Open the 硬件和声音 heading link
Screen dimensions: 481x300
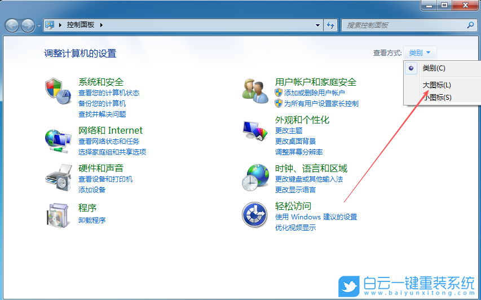101,168
